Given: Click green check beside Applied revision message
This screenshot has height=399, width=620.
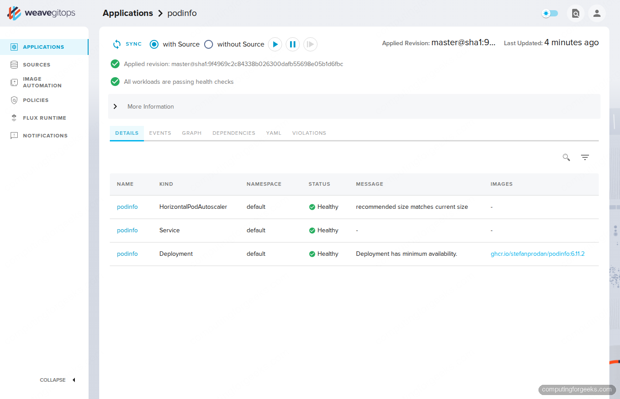Looking at the screenshot, I should 115,64.
